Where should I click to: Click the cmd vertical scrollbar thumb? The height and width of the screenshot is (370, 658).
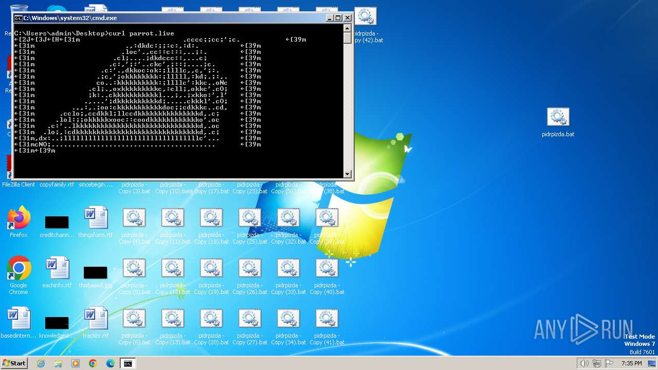pyautogui.click(x=348, y=39)
